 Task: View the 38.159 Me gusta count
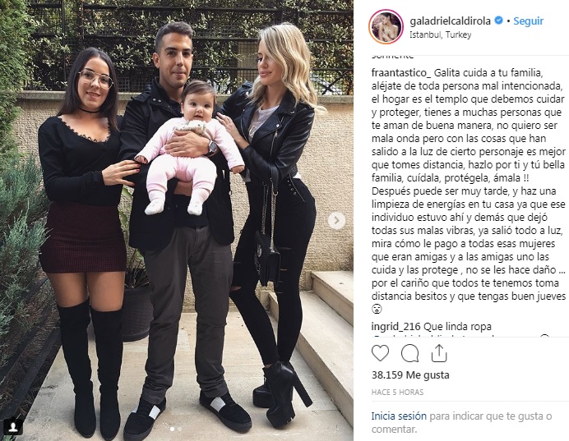(x=410, y=374)
